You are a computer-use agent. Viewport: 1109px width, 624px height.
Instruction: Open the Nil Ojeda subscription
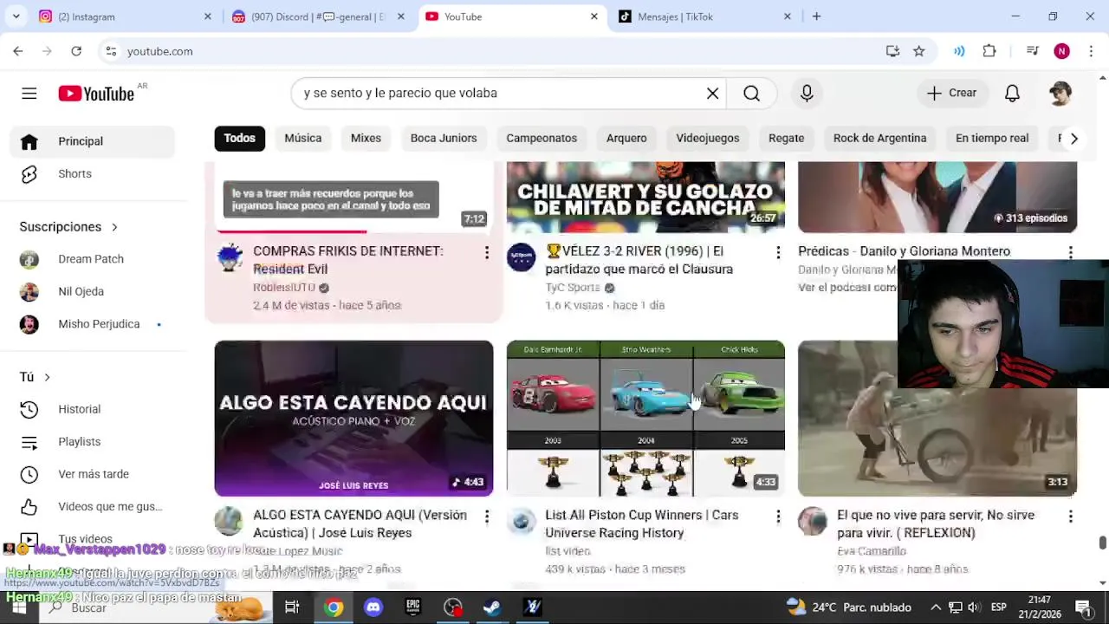click(x=93, y=291)
